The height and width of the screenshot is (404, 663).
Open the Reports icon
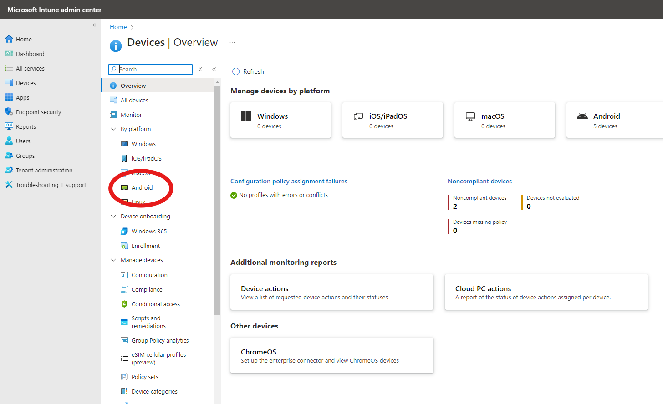coord(9,126)
